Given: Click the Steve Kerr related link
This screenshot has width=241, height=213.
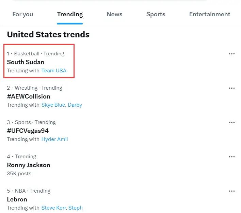Looking at the screenshot, I should [53, 208].
